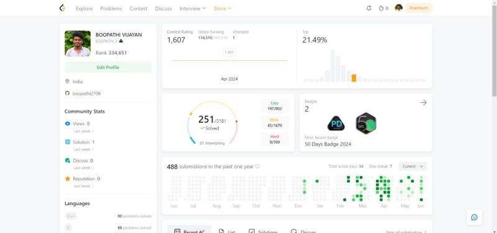This screenshot has height=233, width=497.
Task: Select the Recent AC tab
Action: click(189, 231)
